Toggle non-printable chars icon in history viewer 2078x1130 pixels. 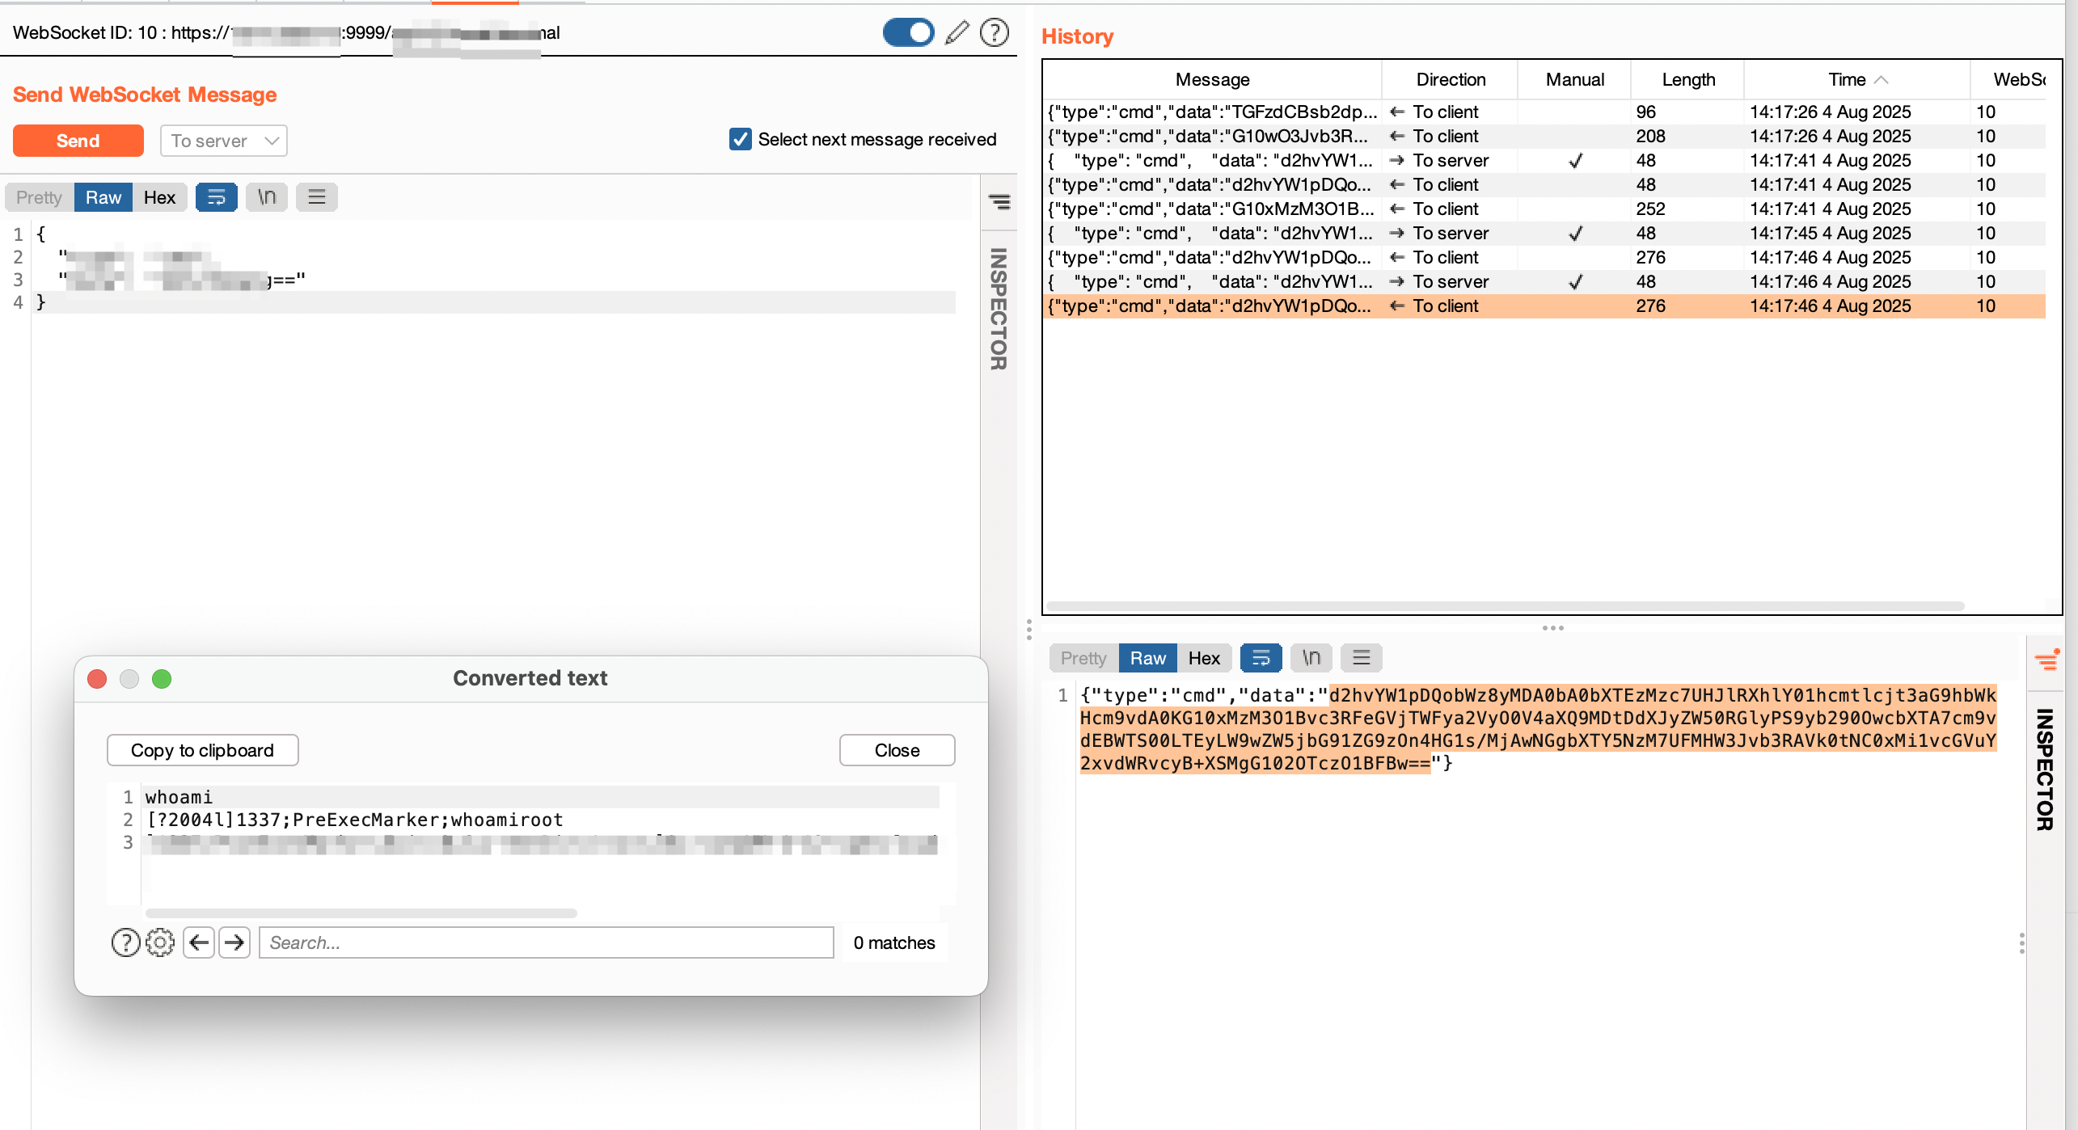pos(1311,658)
